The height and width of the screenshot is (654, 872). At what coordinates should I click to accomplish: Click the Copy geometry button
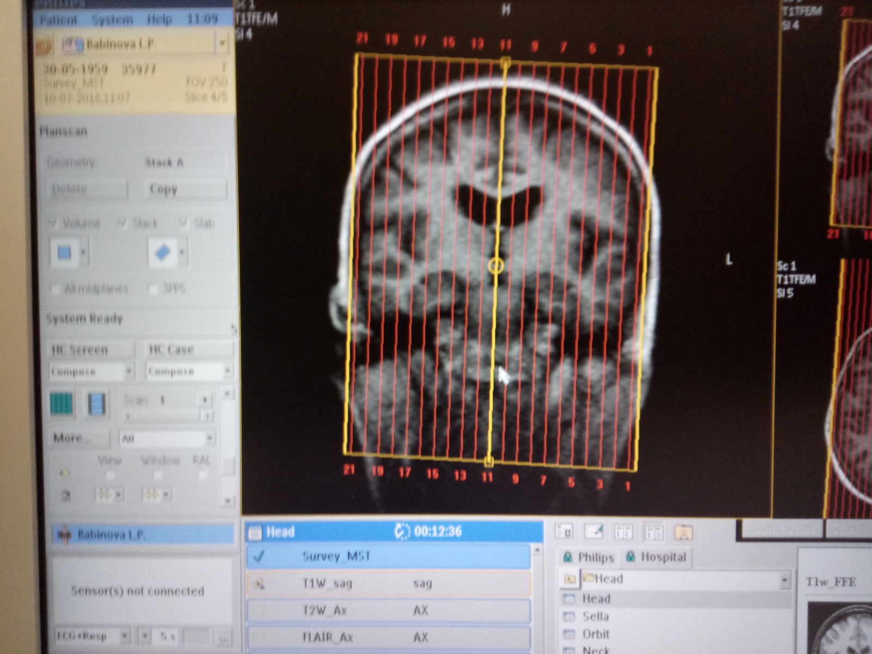point(186,189)
